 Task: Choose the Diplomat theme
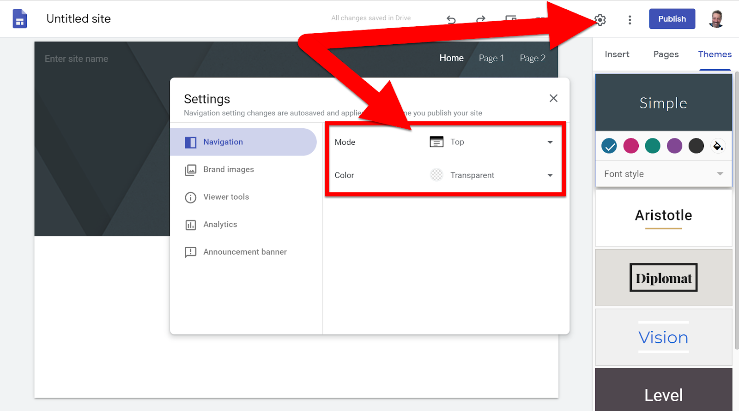tap(664, 278)
